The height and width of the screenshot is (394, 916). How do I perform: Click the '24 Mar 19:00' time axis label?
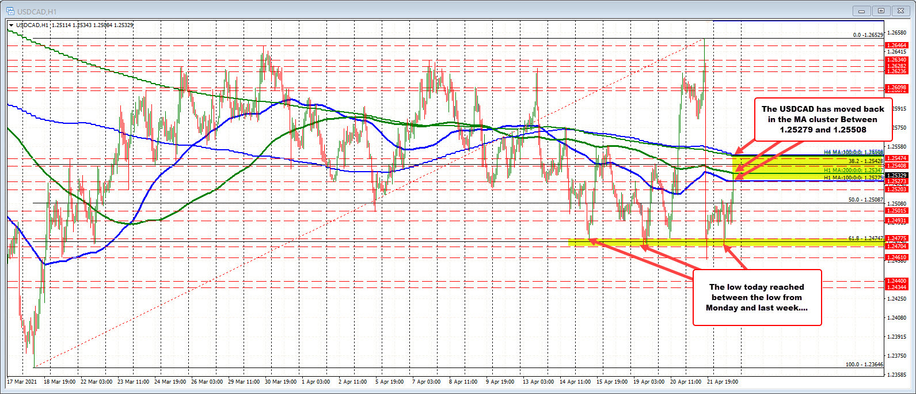pos(170,381)
